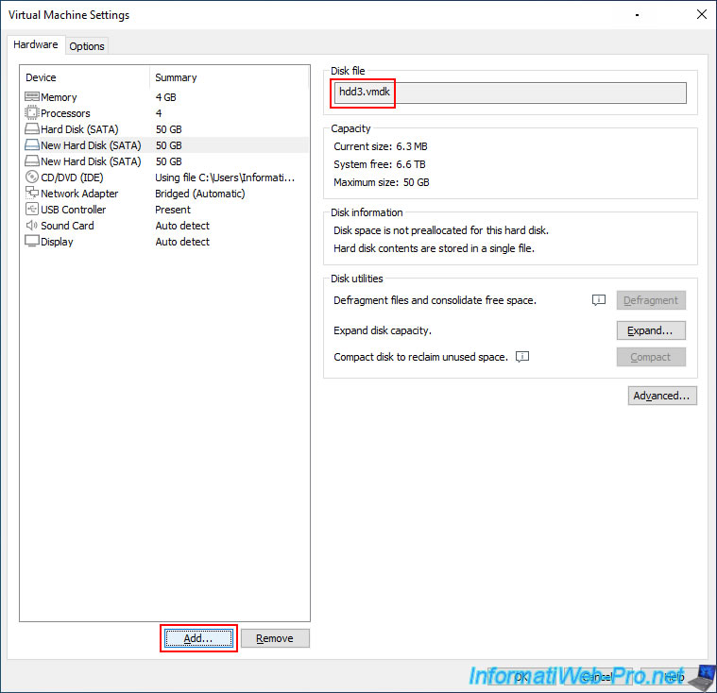Click the USB Controller icon
The width and height of the screenshot is (717, 693).
31,210
